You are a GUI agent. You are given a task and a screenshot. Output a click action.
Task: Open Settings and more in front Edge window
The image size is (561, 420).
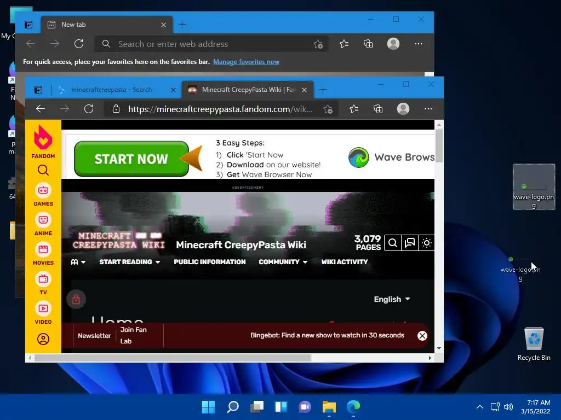click(x=428, y=109)
